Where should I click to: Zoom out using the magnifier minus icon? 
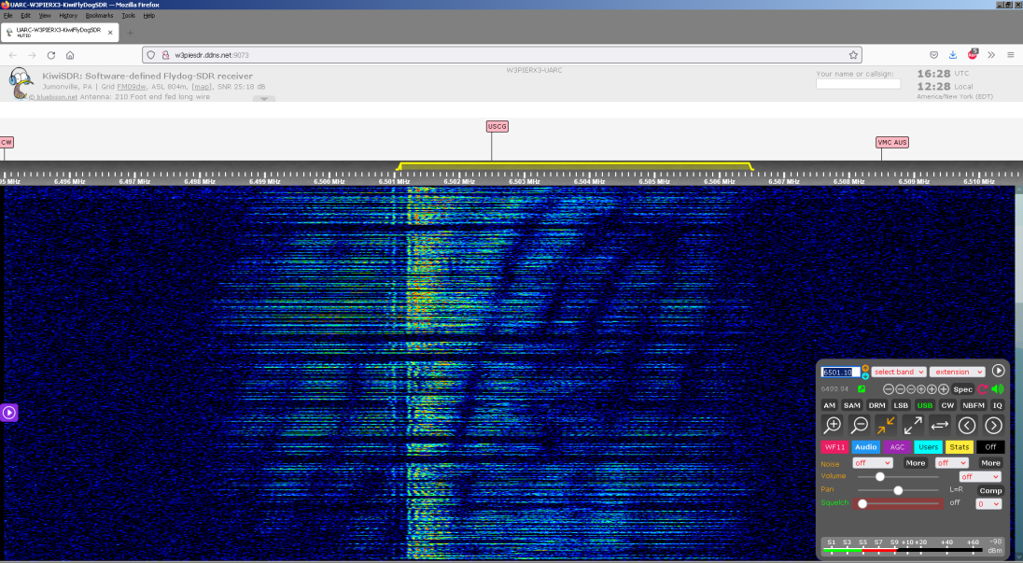(x=860, y=426)
